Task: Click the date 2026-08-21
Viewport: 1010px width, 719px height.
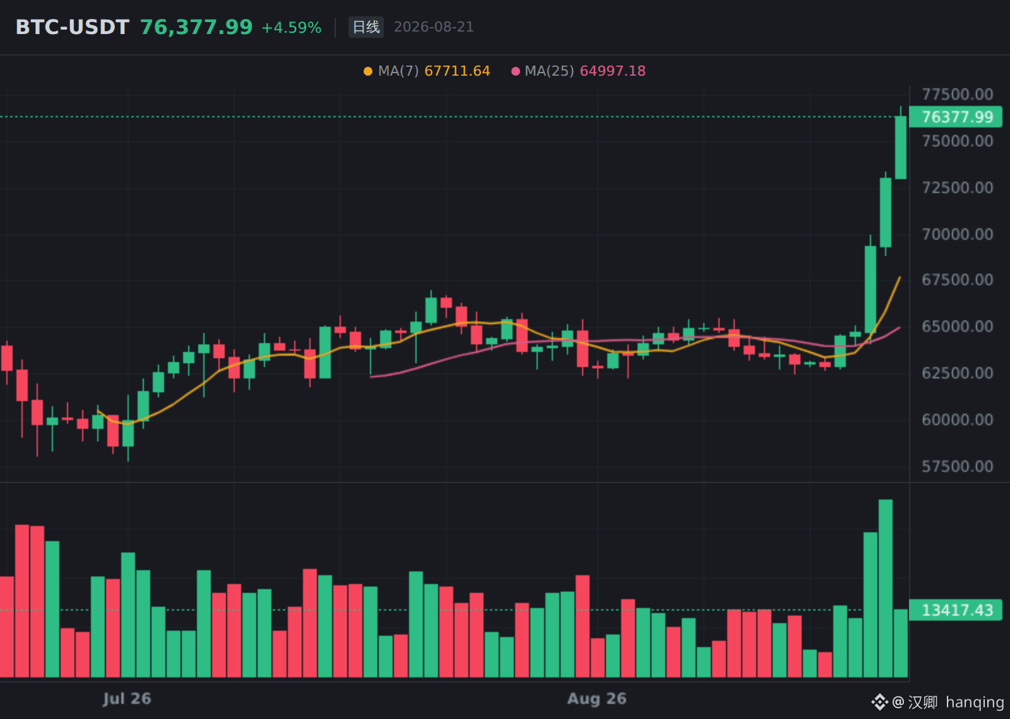Action: click(434, 27)
